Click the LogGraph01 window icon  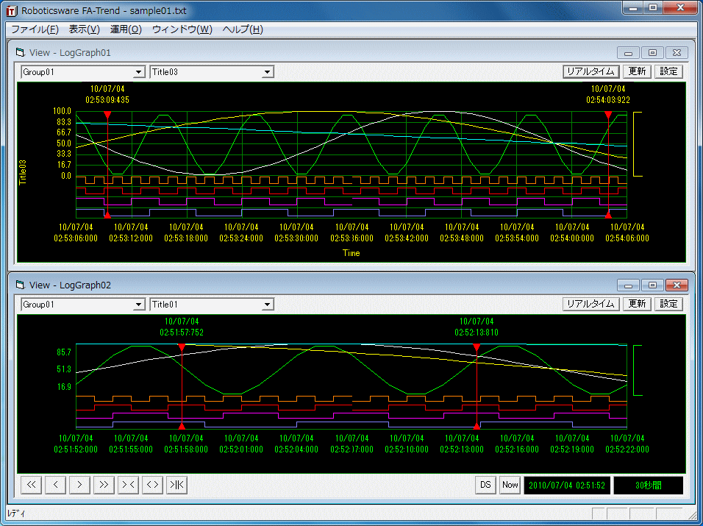click(20, 52)
